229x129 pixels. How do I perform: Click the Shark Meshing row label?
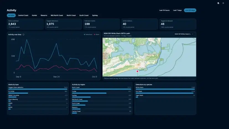pyautogui.click(x=13, y=99)
